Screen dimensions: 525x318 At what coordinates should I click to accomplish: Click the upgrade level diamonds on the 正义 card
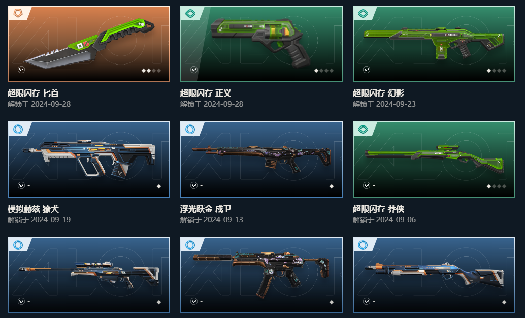[324, 71]
